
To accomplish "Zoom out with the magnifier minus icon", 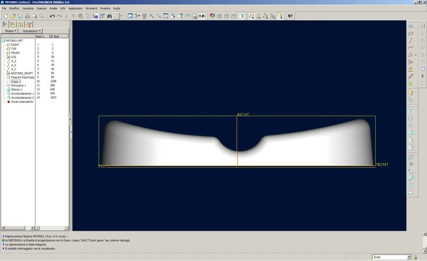I will point(158,16).
